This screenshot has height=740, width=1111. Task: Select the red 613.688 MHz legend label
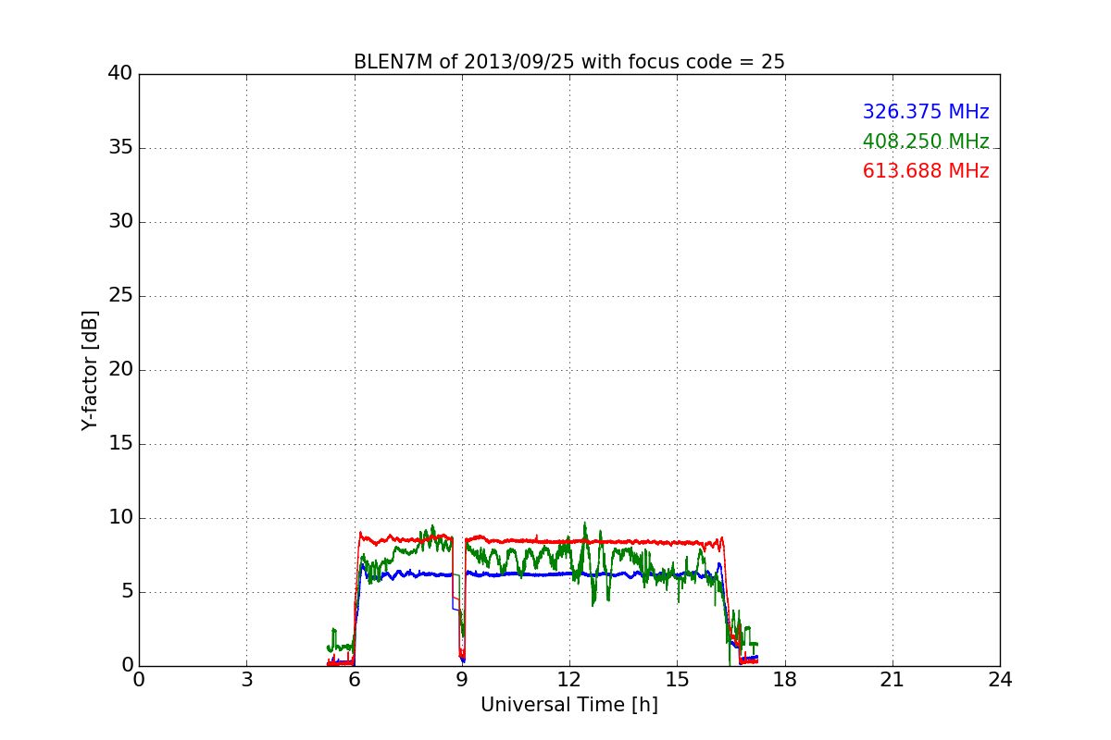click(926, 171)
